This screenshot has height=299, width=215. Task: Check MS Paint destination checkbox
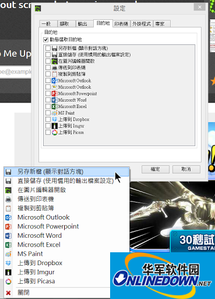click(x=48, y=113)
